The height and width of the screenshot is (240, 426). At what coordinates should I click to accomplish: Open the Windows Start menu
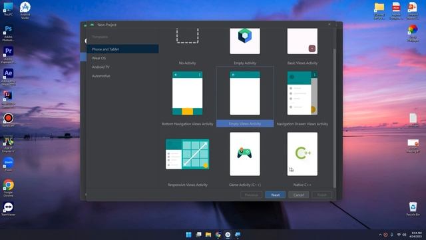[x=188, y=235]
